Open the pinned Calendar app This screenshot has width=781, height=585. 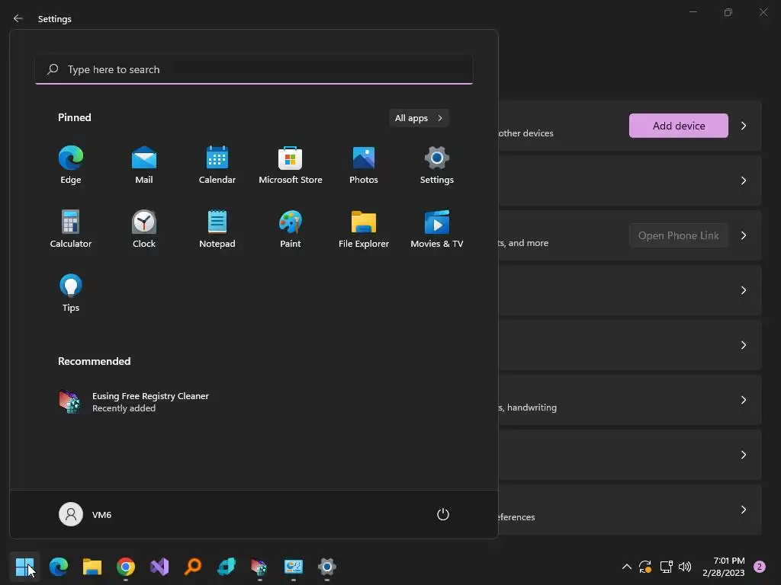click(217, 165)
